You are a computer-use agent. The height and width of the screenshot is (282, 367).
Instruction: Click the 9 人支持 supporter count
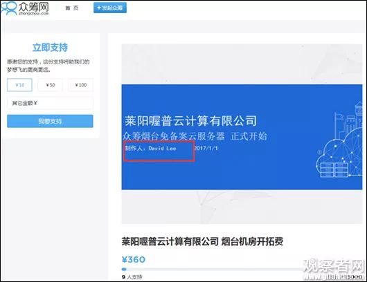pos(132,277)
